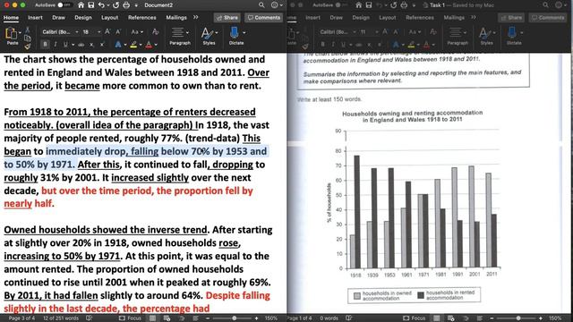
Task: Undo last action in Document2 window
Action: click(101, 5)
